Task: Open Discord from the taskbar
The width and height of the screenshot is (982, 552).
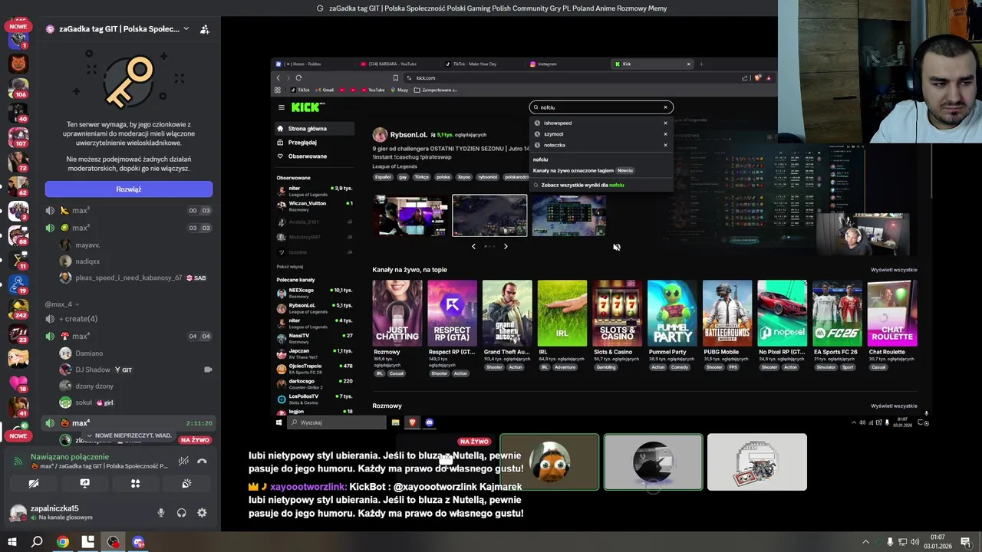Action: point(139,542)
